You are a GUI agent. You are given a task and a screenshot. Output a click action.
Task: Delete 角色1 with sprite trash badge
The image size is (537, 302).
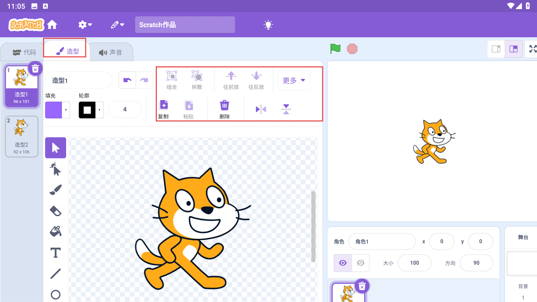coord(362,286)
